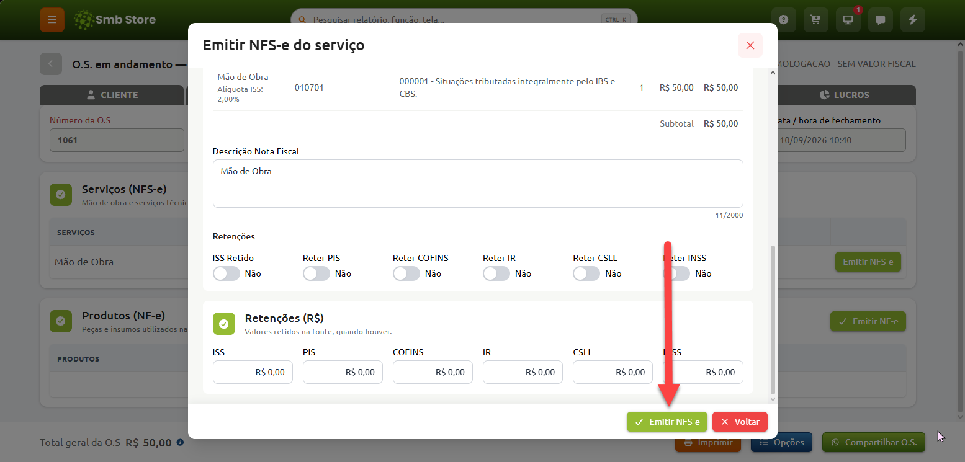The height and width of the screenshot is (462, 965).
Task: Click the PIS retention value field
Action: pos(343,372)
